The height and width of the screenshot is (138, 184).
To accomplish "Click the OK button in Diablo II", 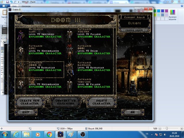I will 133,112.
